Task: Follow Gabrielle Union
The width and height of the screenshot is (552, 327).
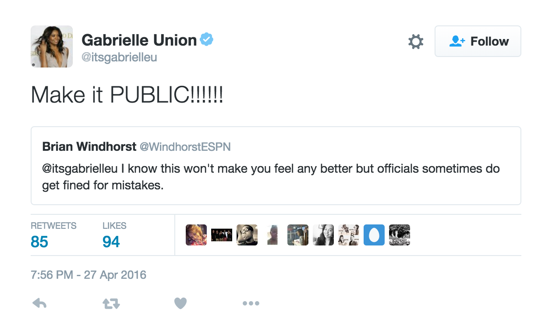Action: point(478,41)
